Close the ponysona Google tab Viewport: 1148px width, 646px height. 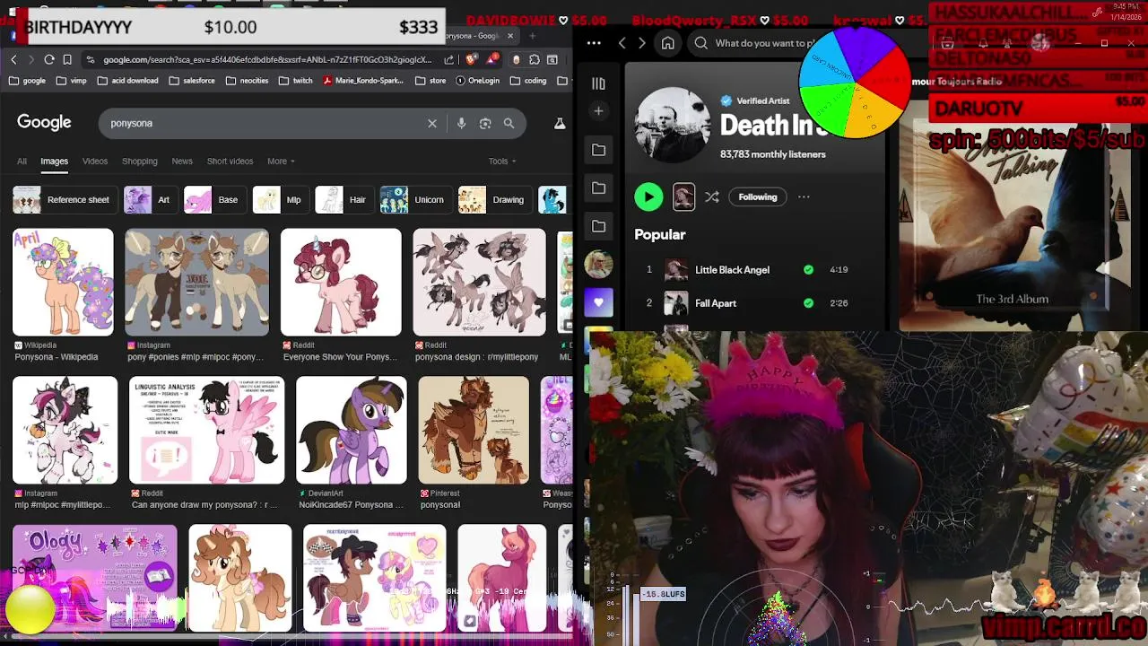(510, 36)
